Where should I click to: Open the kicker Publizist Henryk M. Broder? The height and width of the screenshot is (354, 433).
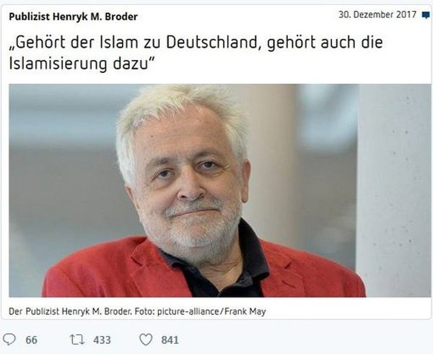pyautogui.click(x=73, y=17)
